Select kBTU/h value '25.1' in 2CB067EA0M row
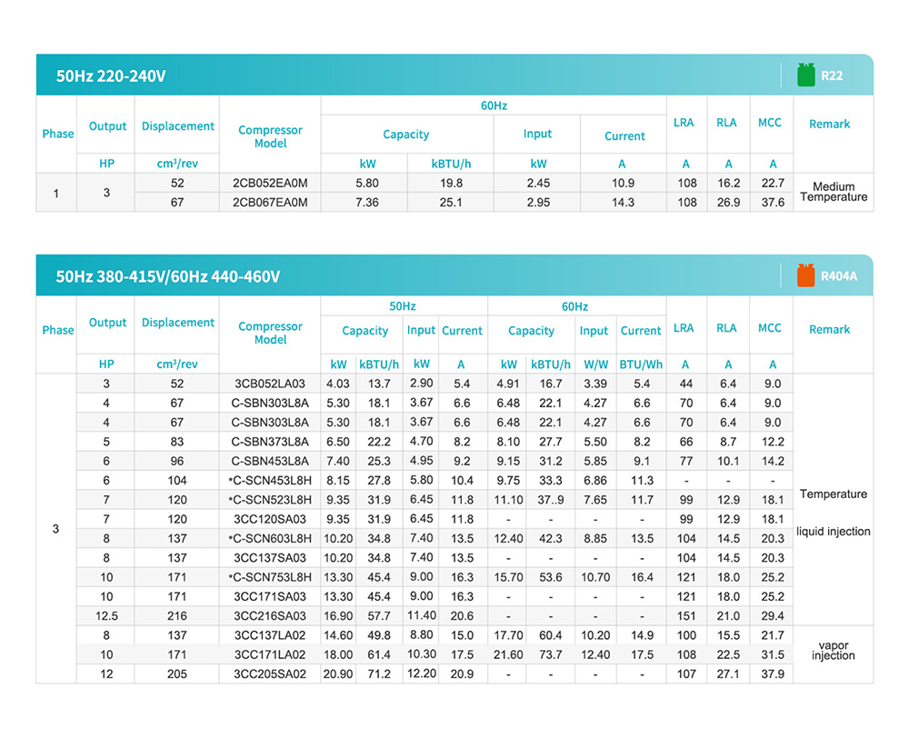Screen dimensions: 909x729 click(x=451, y=202)
